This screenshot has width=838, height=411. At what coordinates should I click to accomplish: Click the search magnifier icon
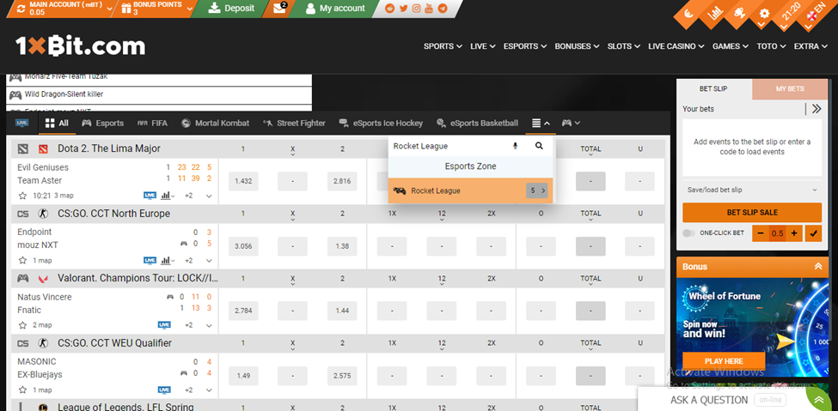pyautogui.click(x=539, y=146)
